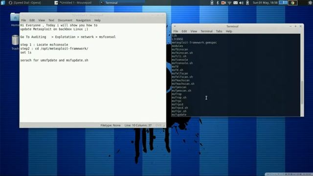The width and height of the screenshot is (313, 176).
Task: Click the battery indicator icon in the system tray
Action: pos(212,2)
